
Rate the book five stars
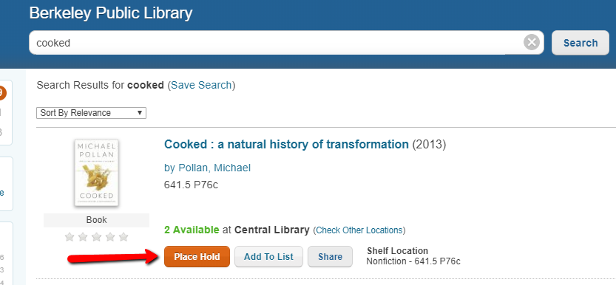click(123, 237)
